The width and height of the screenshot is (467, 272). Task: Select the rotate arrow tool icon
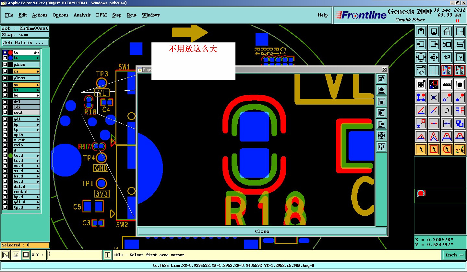[447, 110]
